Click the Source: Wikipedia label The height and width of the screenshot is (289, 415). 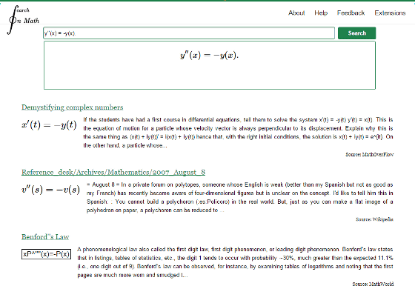374,219
